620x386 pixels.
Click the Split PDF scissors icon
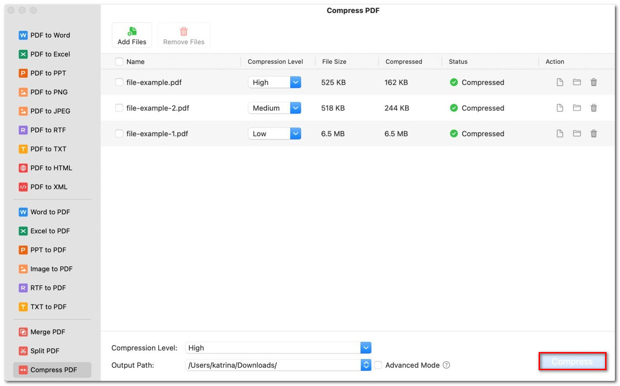point(23,351)
